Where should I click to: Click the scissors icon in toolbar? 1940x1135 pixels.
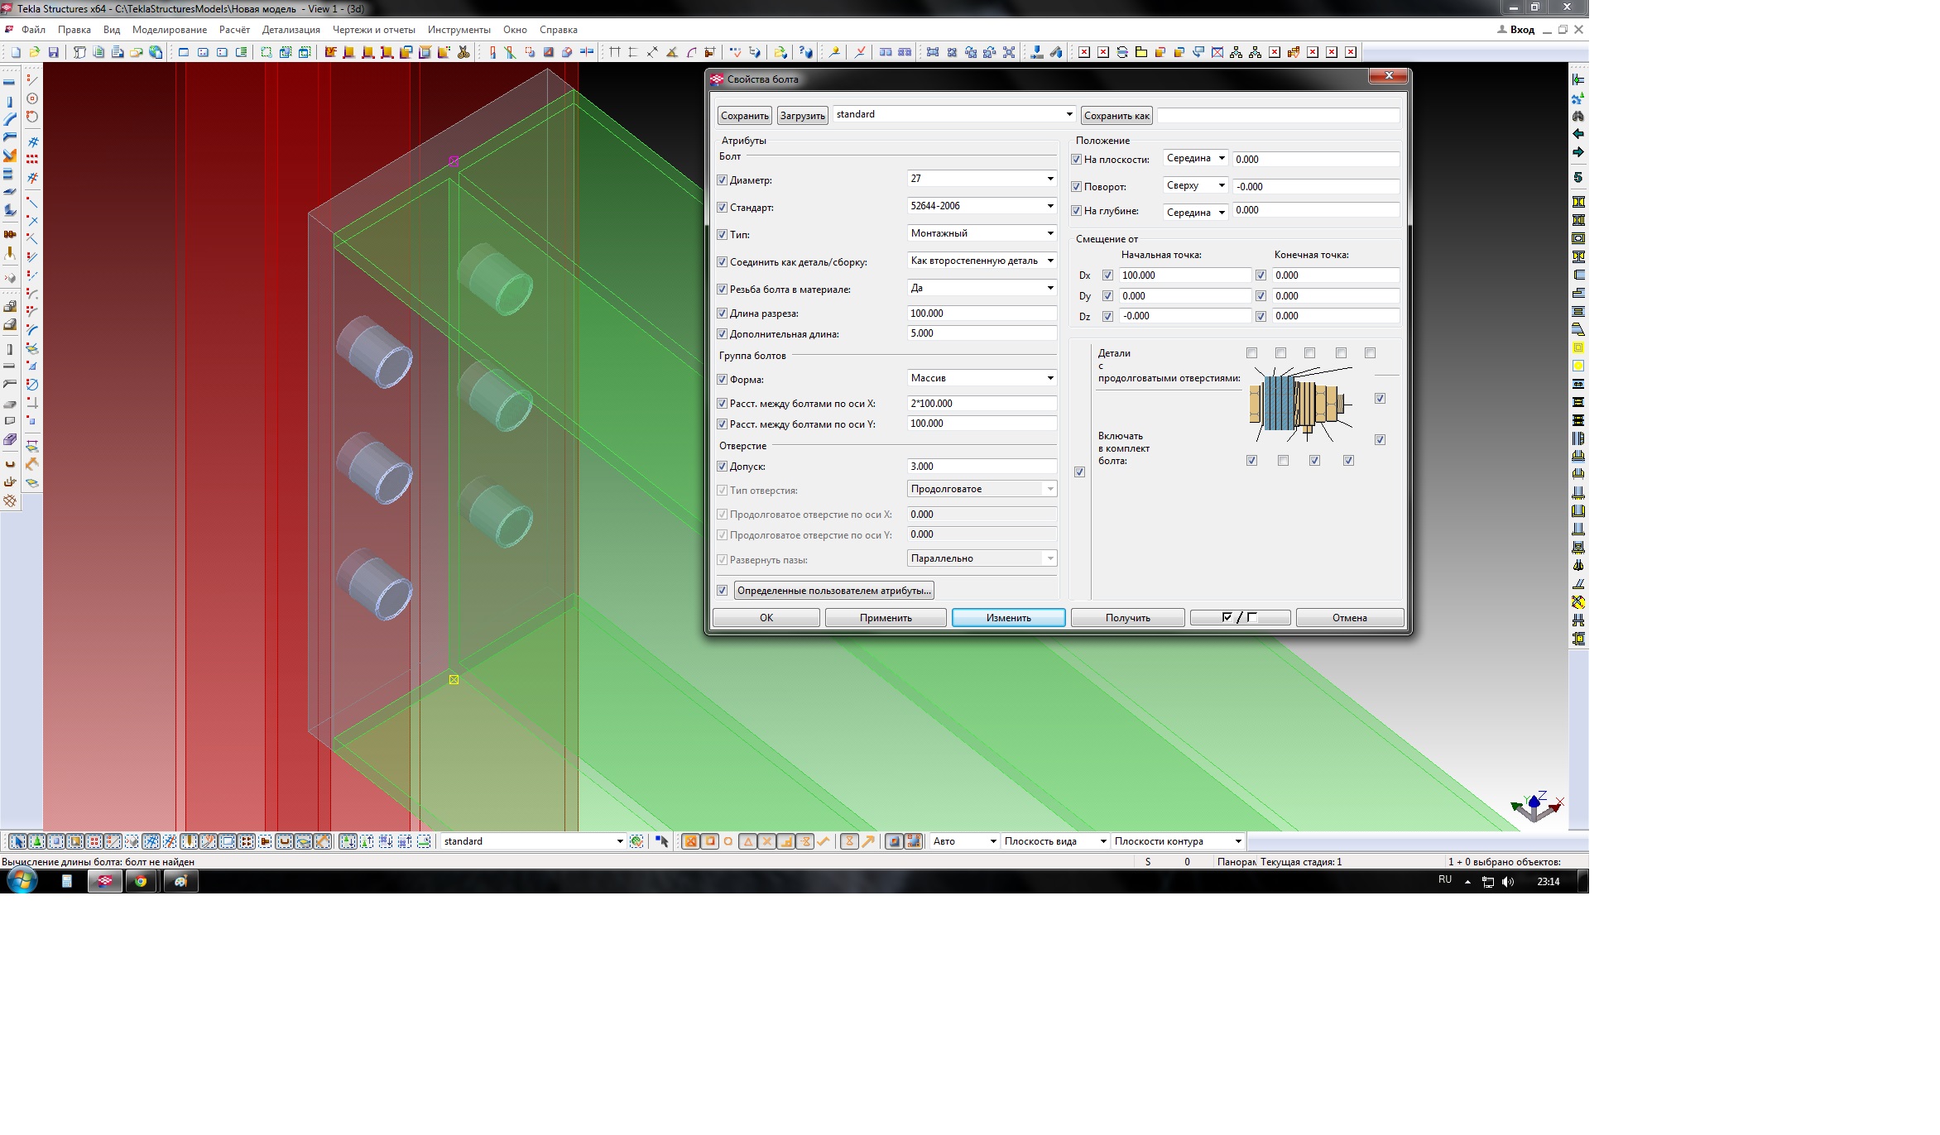coord(463,52)
